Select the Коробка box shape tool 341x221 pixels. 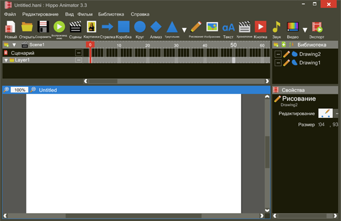(x=123, y=30)
